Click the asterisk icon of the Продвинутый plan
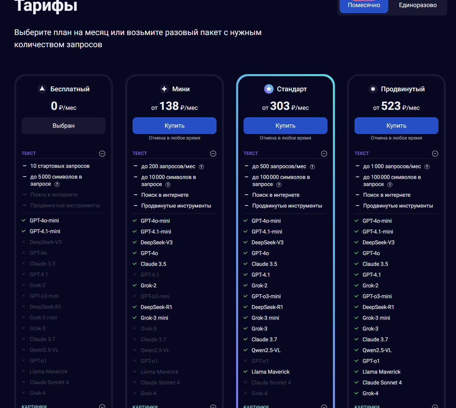This screenshot has width=456, height=408. pos(373,89)
